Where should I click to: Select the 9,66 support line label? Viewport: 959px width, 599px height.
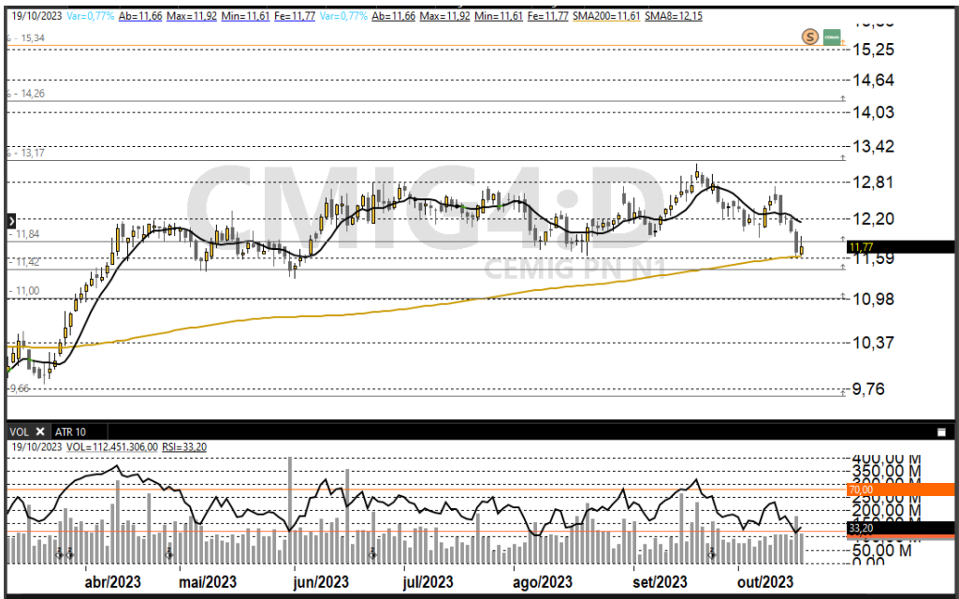(20, 387)
